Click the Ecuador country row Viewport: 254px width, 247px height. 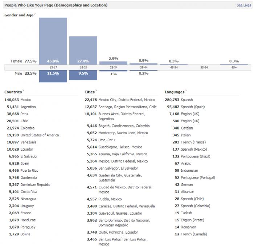pyautogui.click(x=20, y=149)
